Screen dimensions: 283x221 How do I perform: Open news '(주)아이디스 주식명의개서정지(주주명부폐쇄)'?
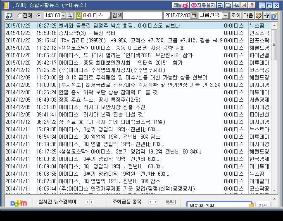click(138, 70)
